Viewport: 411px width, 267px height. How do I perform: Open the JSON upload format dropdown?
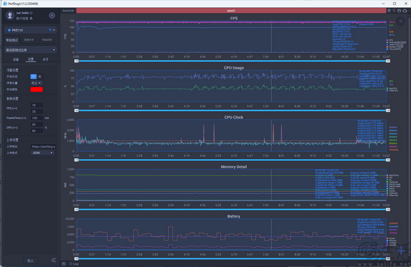click(42, 153)
